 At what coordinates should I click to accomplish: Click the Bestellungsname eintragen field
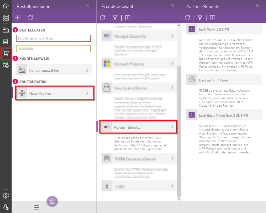point(53,38)
